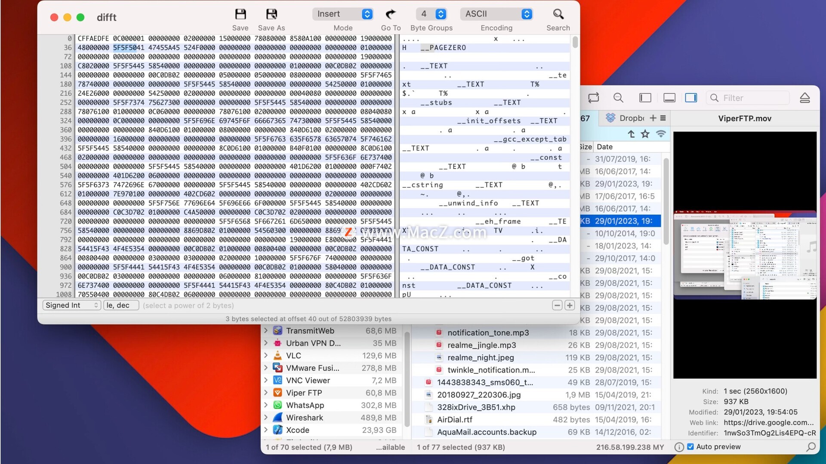Click the favorites star icon

click(x=645, y=134)
